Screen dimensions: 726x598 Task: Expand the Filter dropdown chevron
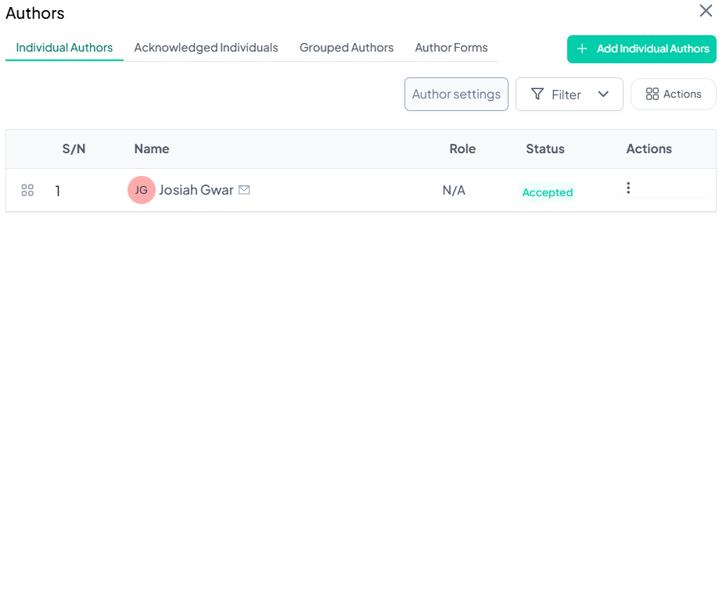coord(603,95)
